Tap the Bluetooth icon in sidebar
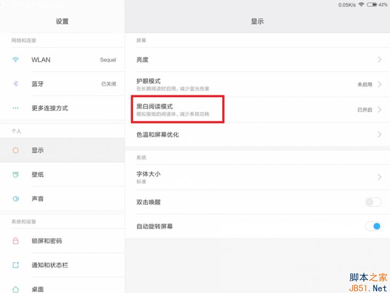 click(16, 84)
